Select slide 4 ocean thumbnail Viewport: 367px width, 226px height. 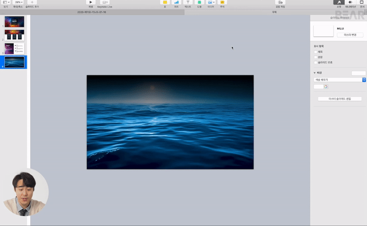tap(14, 62)
